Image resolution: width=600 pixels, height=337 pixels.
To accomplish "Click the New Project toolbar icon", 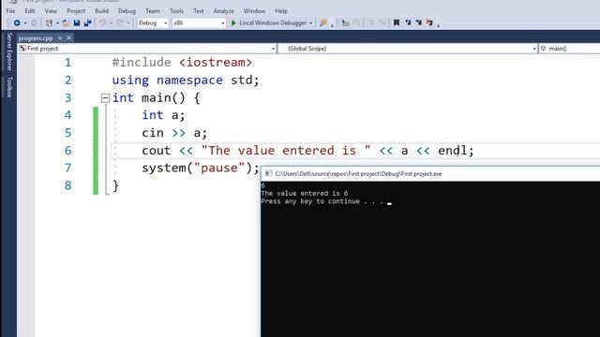I will tap(49, 22).
